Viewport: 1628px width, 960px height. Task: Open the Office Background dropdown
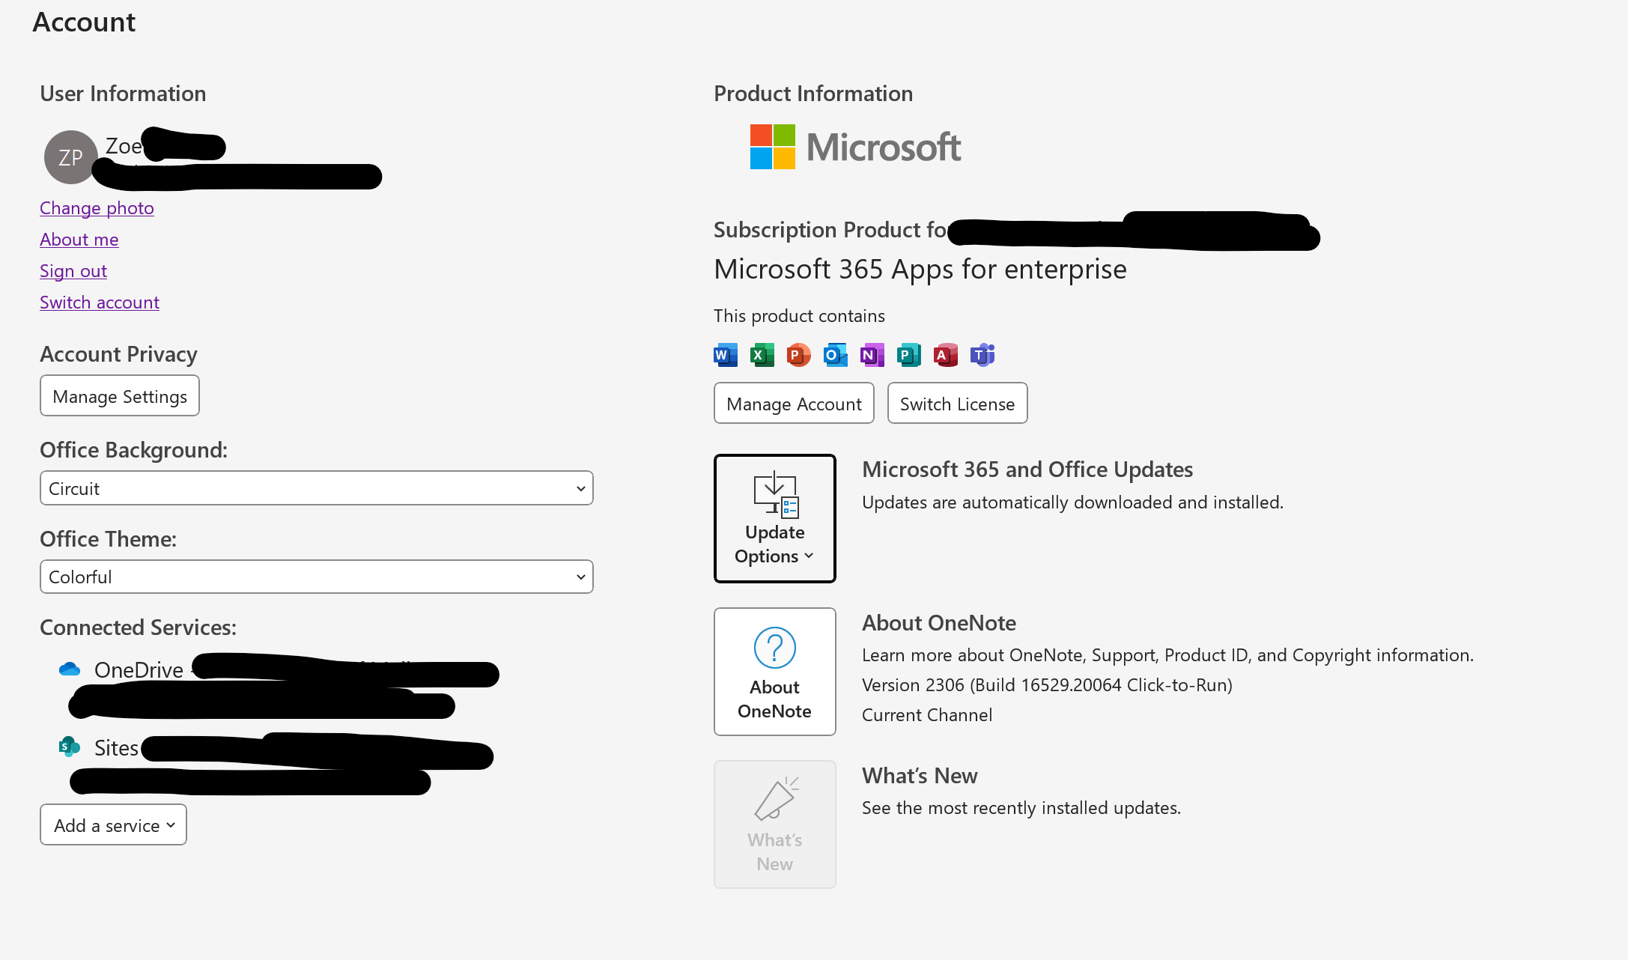pos(316,488)
